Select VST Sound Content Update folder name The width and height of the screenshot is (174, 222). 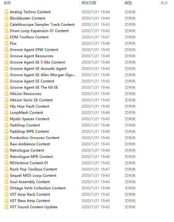33,207
